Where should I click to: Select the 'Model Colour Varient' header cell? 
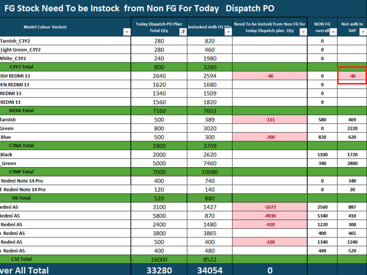pos(65,27)
